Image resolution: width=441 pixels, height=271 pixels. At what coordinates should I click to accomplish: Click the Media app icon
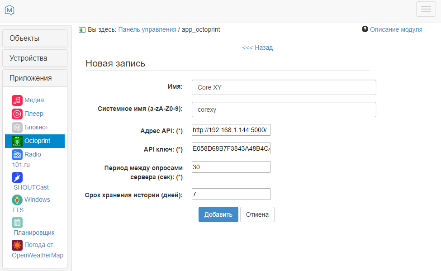[17, 100]
